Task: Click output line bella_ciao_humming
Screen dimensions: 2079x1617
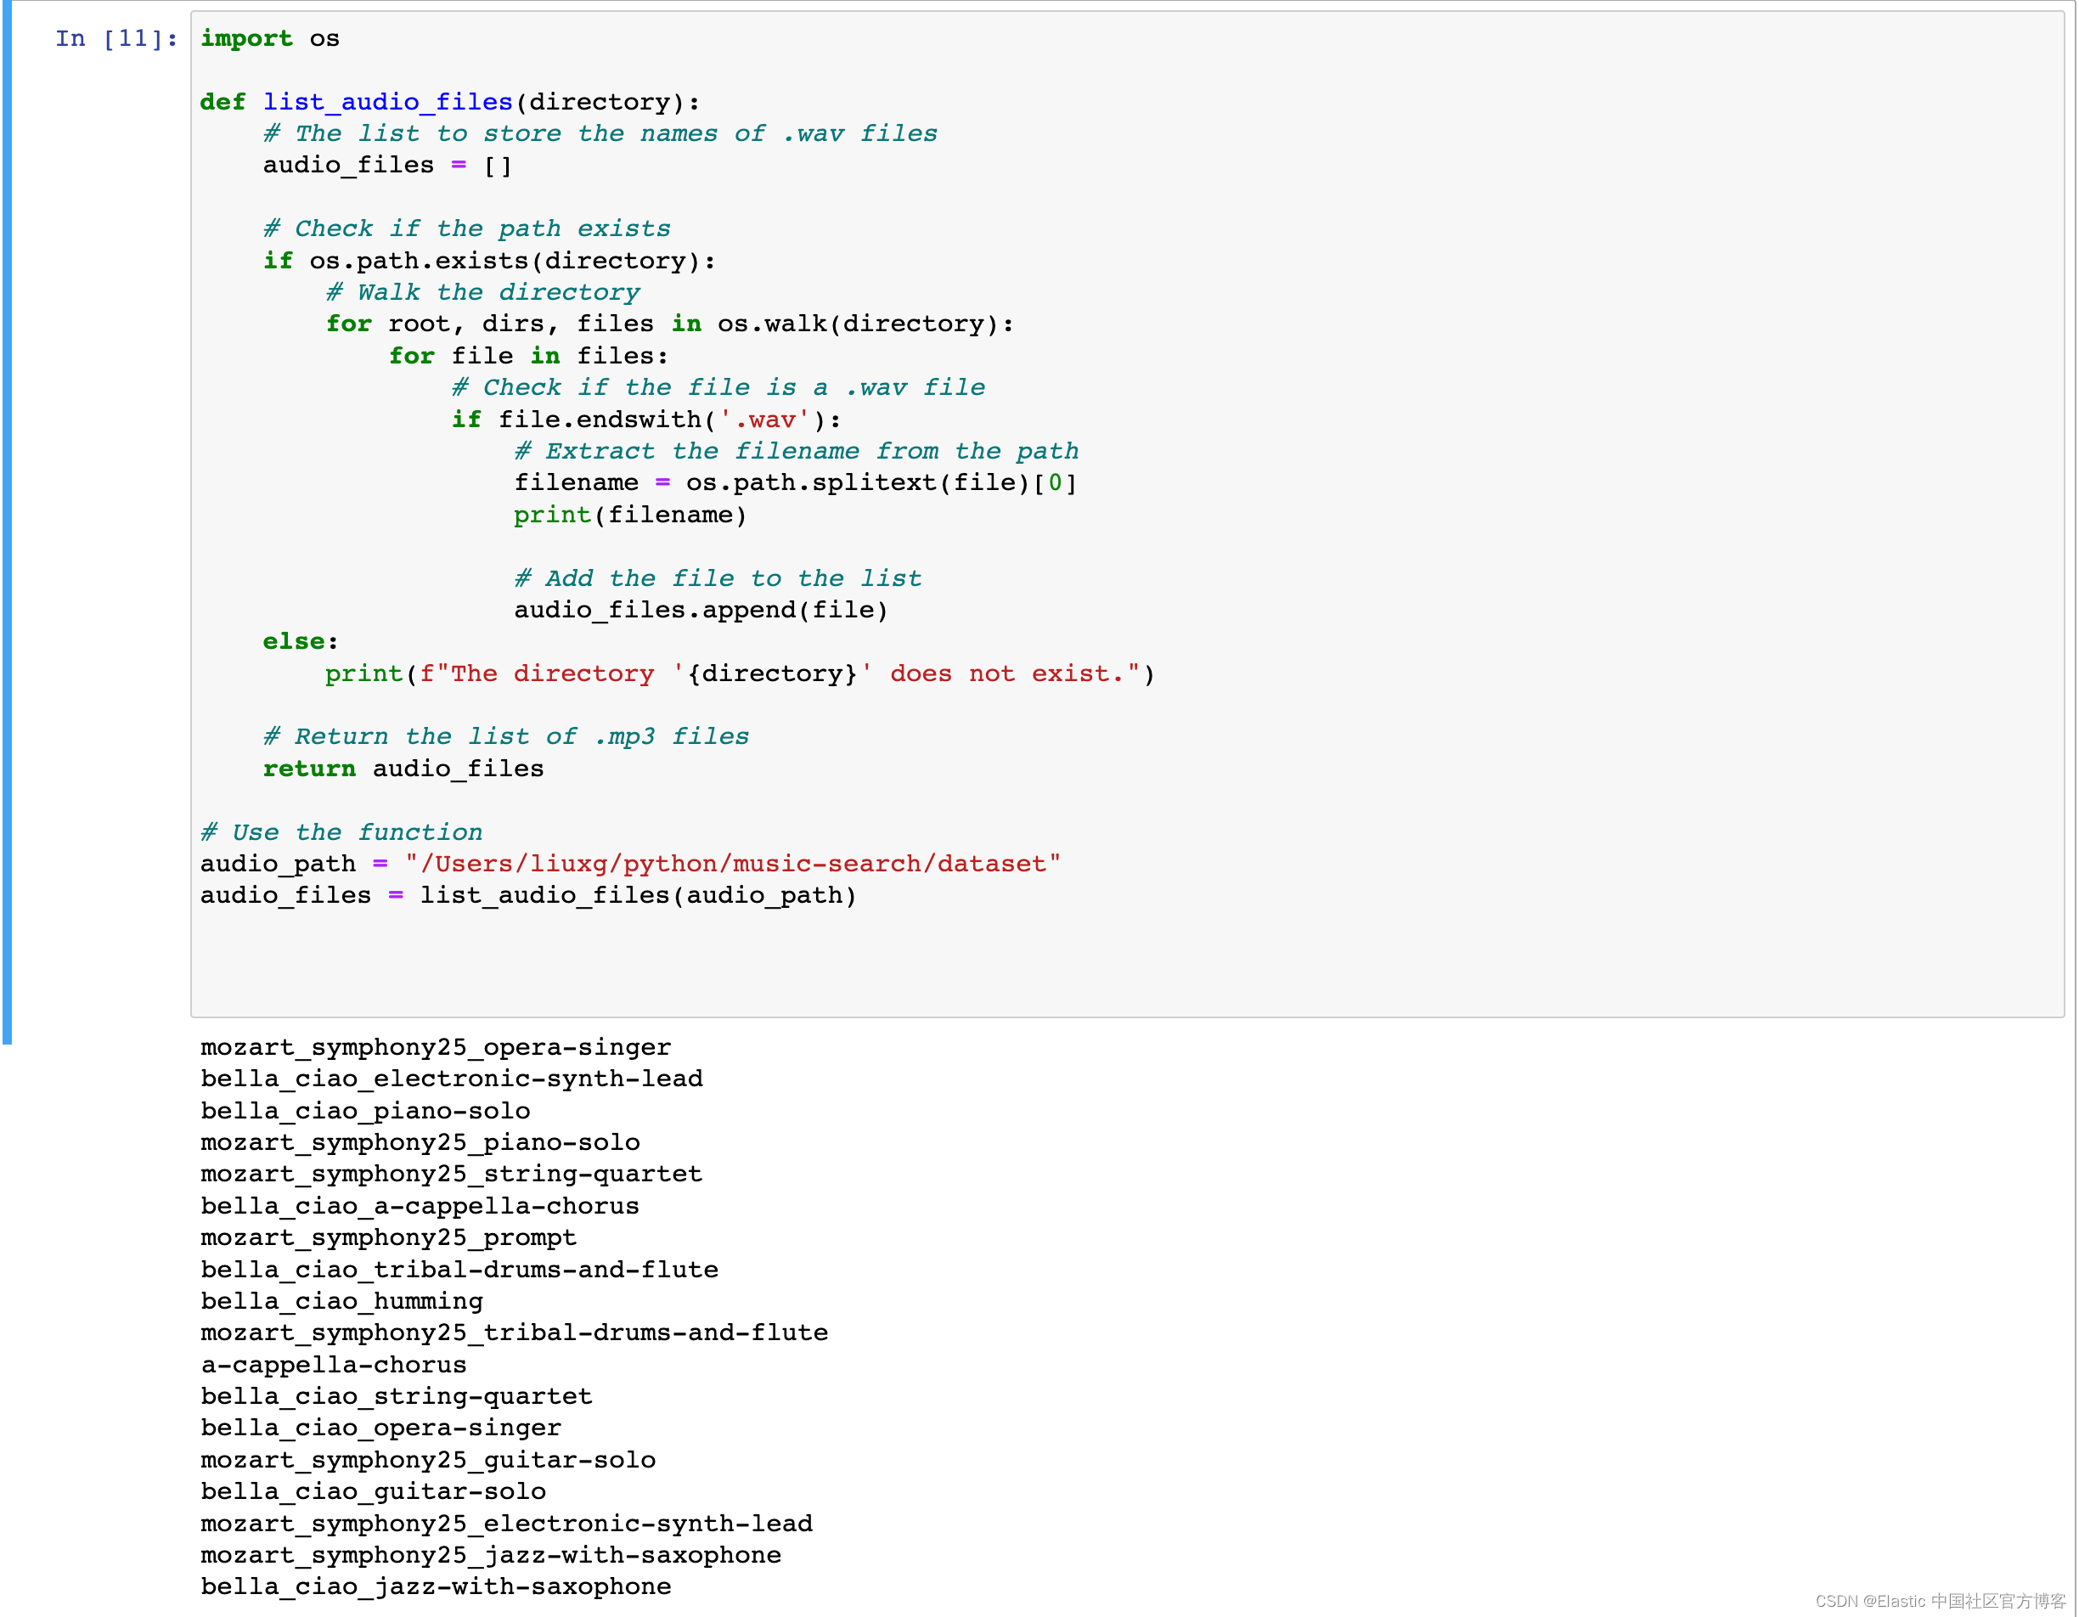Action: click(341, 1301)
